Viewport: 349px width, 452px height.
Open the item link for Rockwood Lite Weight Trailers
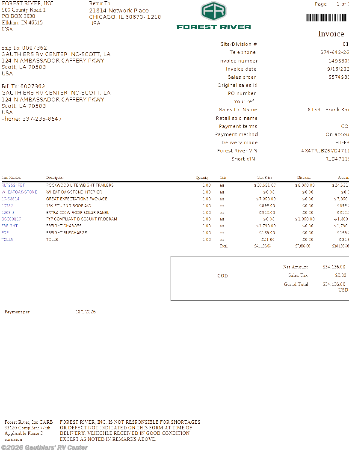(x=13, y=185)
